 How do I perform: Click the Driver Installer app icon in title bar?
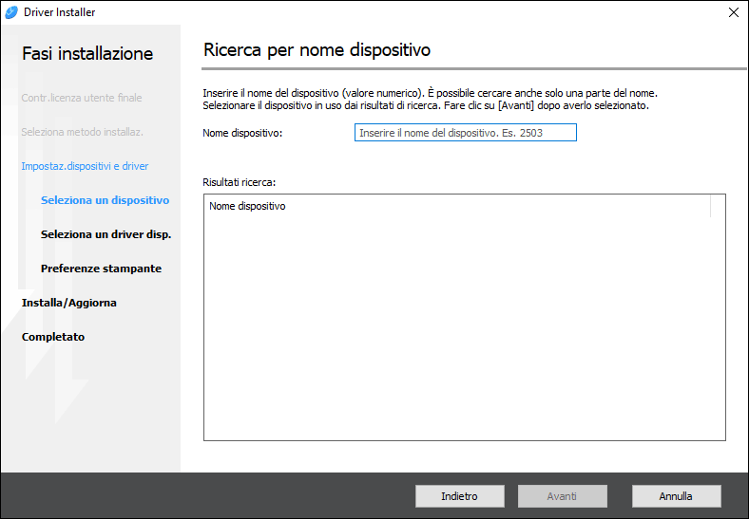pyautogui.click(x=11, y=12)
